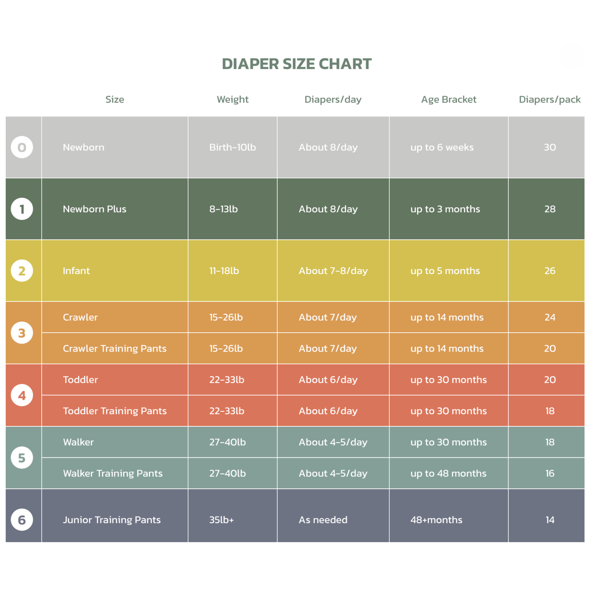Select the orange size 3 circle badge
This screenshot has height=590, width=590.
(22, 333)
